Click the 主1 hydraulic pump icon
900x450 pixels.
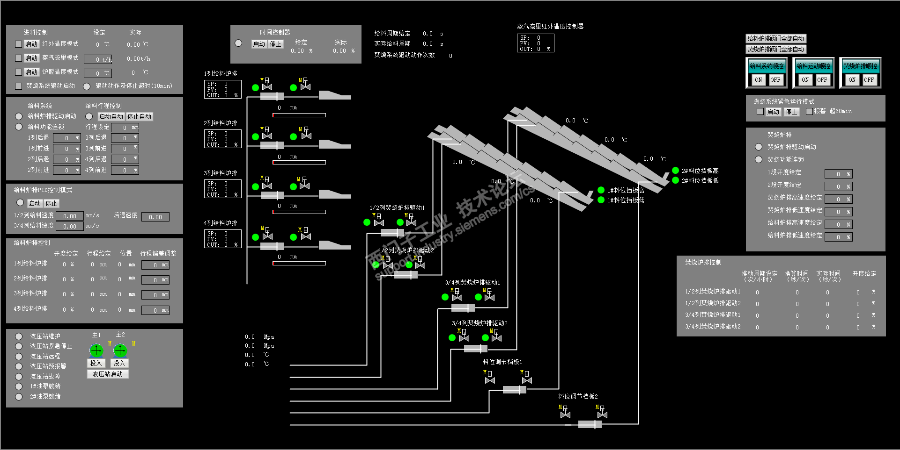pos(96,350)
